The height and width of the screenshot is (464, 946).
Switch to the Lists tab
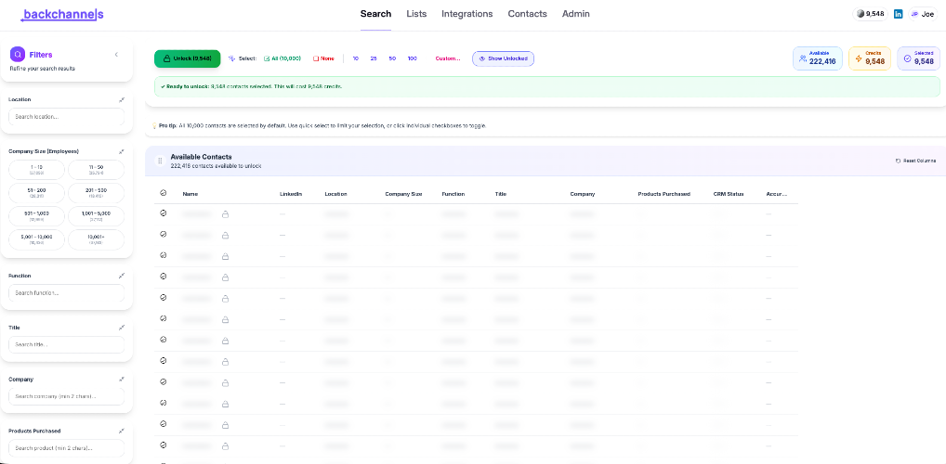(x=416, y=14)
